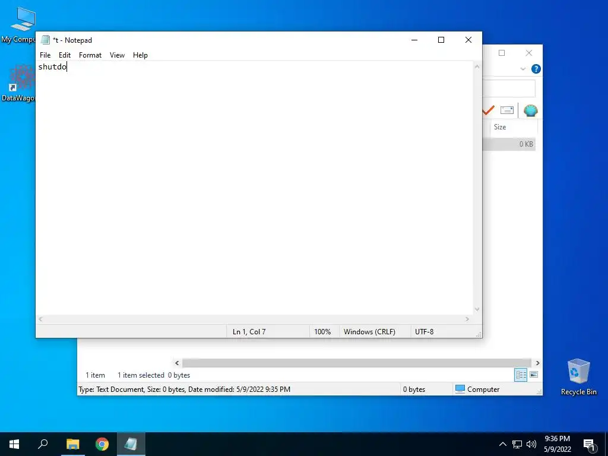Click the Notepad taskbar icon
The width and height of the screenshot is (608, 456).
click(131, 444)
